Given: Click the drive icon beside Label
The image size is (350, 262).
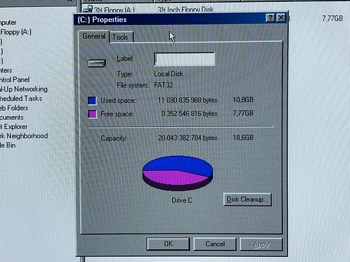Looking at the screenshot, I should click(97, 63).
